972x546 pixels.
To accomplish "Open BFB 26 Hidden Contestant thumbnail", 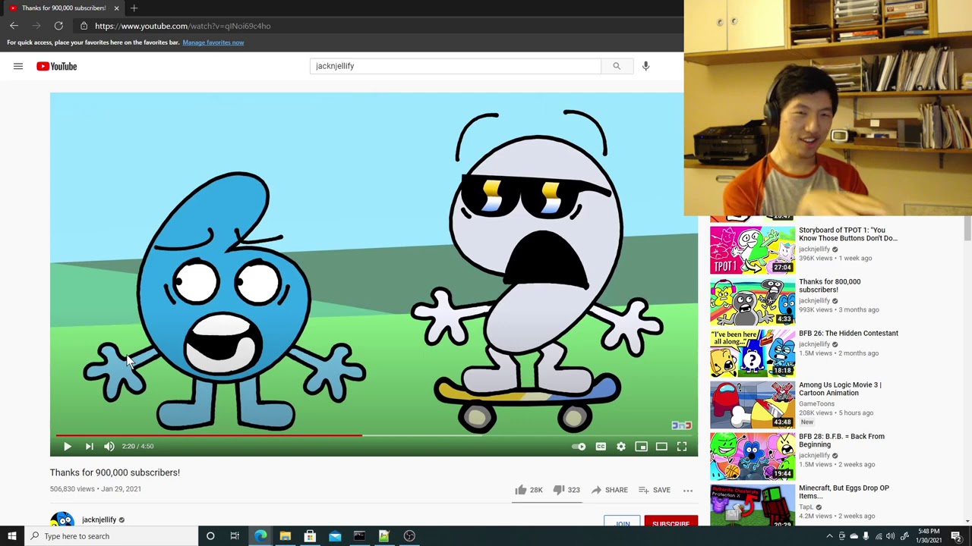I will click(x=753, y=353).
